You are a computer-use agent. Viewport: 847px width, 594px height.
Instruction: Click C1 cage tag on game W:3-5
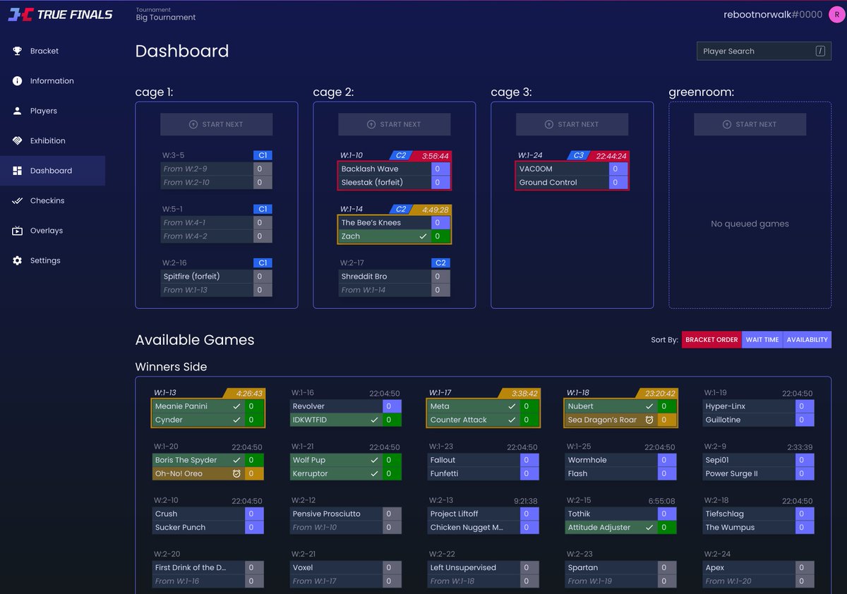(x=263, y=155)
